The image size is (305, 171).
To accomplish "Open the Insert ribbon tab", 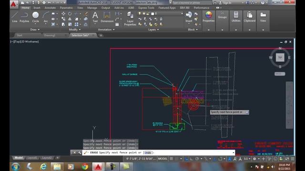I will 37,8.
